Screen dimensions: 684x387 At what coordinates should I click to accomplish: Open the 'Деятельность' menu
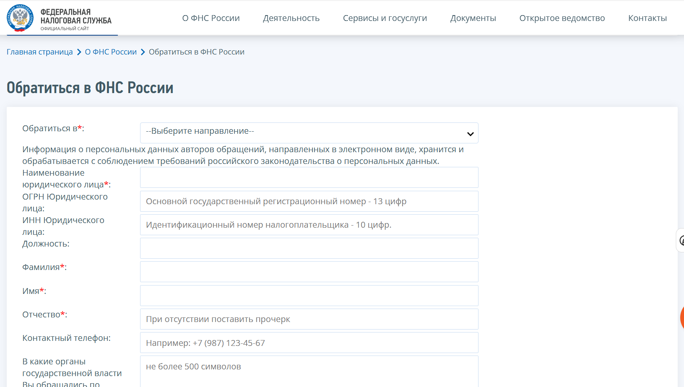point(291,18)
